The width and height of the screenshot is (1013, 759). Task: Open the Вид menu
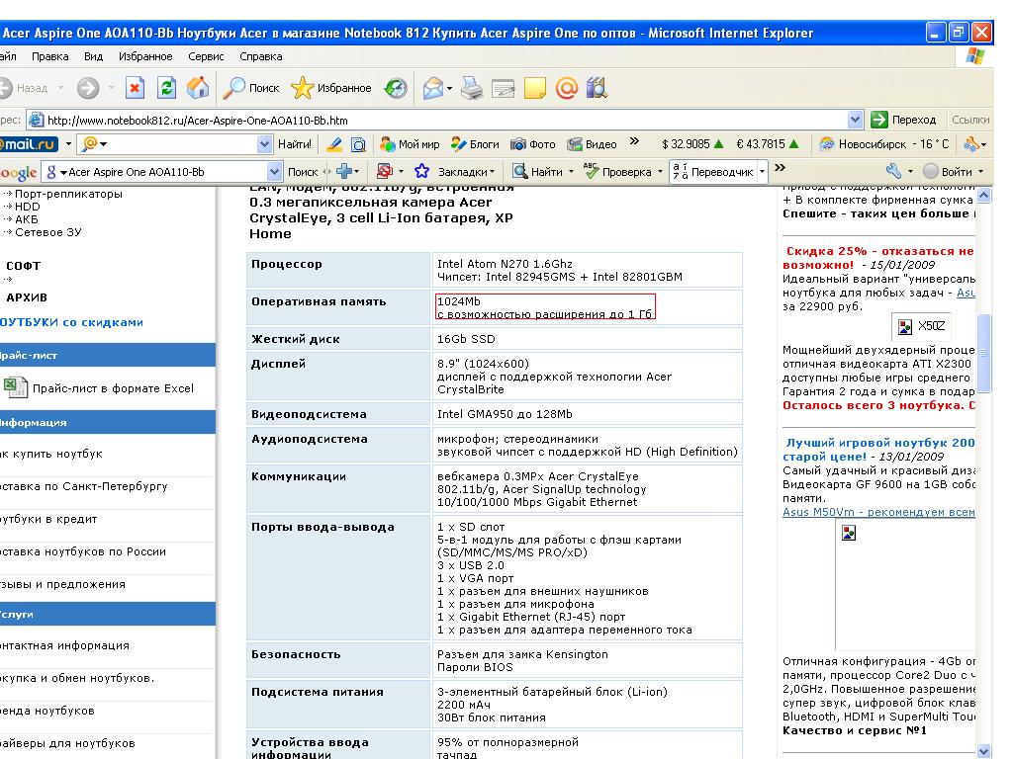click(x=93, y=56)
